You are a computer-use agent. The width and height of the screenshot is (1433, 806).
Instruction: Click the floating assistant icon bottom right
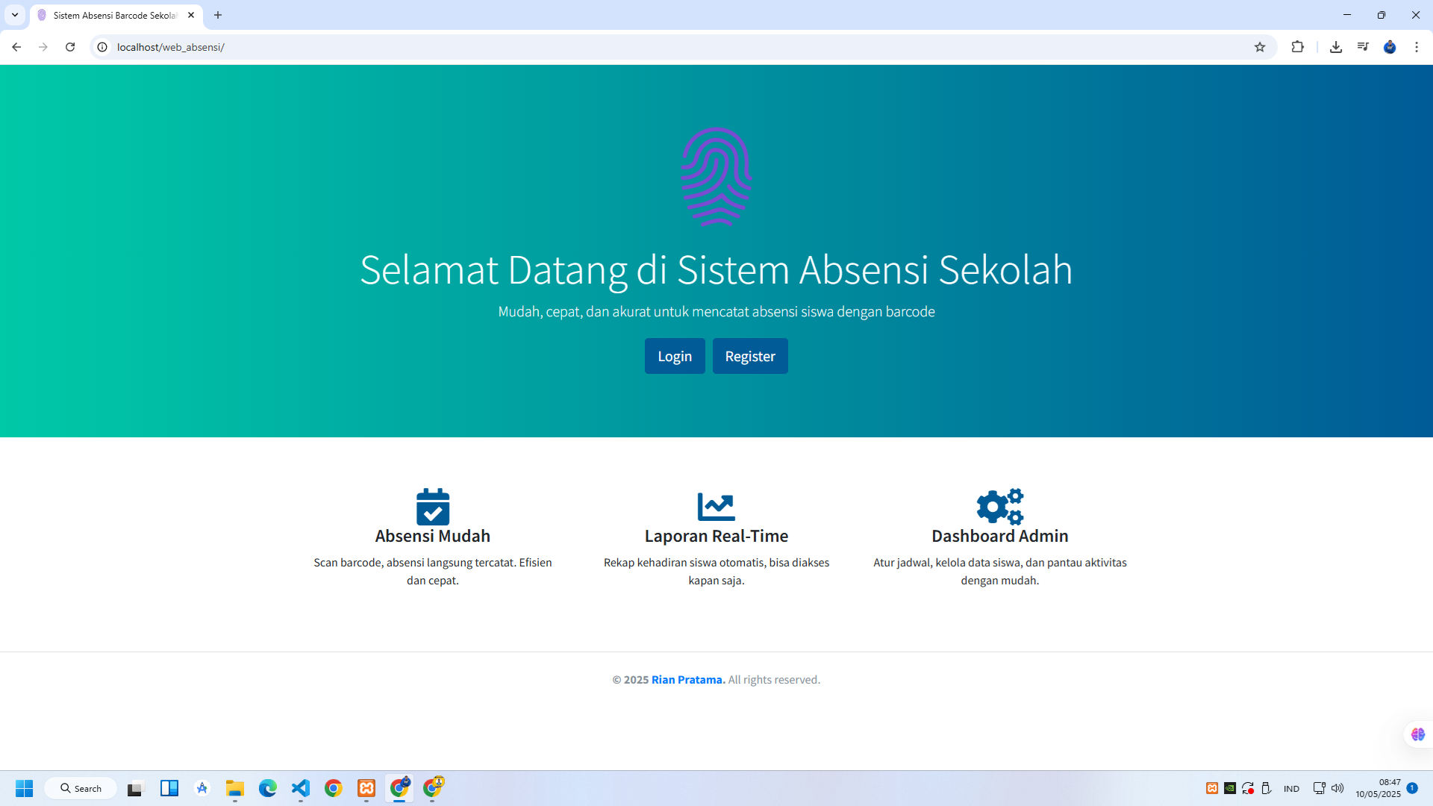[x=1417, y=734]
